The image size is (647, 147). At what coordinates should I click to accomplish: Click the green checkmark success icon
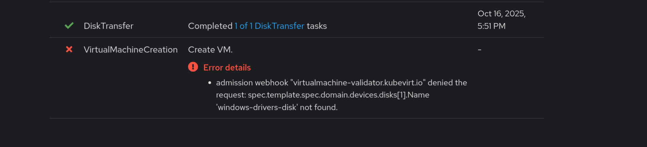point(69,26)
